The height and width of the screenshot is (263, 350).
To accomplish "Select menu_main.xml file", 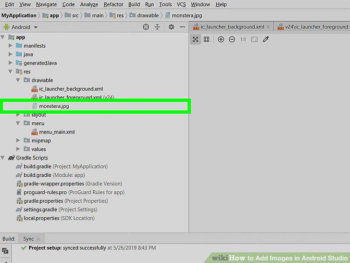I will (x=53, y=132).
